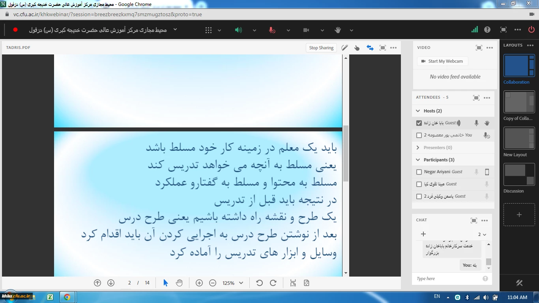Click the speaker audio icon
The height and width of the screenshot is (303, 539).
coord(238,30)
